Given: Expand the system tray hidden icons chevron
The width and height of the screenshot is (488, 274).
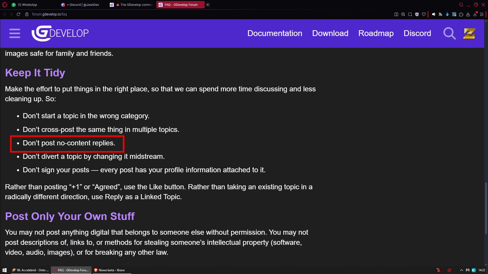Looking at the screenshot, I should click(461, 270).
